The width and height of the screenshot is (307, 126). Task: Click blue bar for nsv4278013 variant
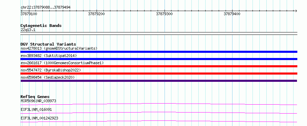coord(159,52)
